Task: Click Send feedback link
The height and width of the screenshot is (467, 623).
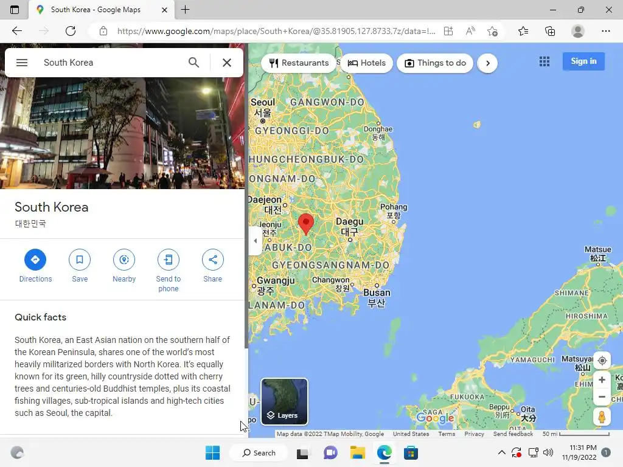Action: tap(513, 434)
